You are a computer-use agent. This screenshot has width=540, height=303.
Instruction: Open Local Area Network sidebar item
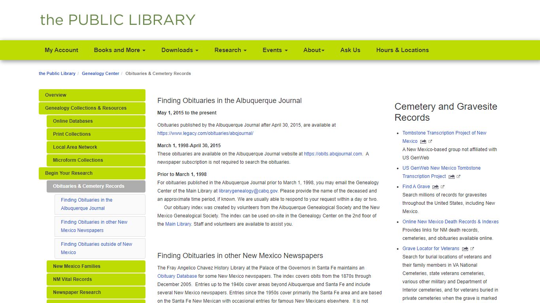pyautogui.click(x=96, y=147)
